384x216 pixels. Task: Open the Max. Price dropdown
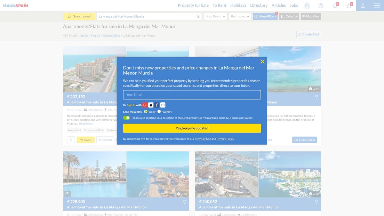pos(215,16)
